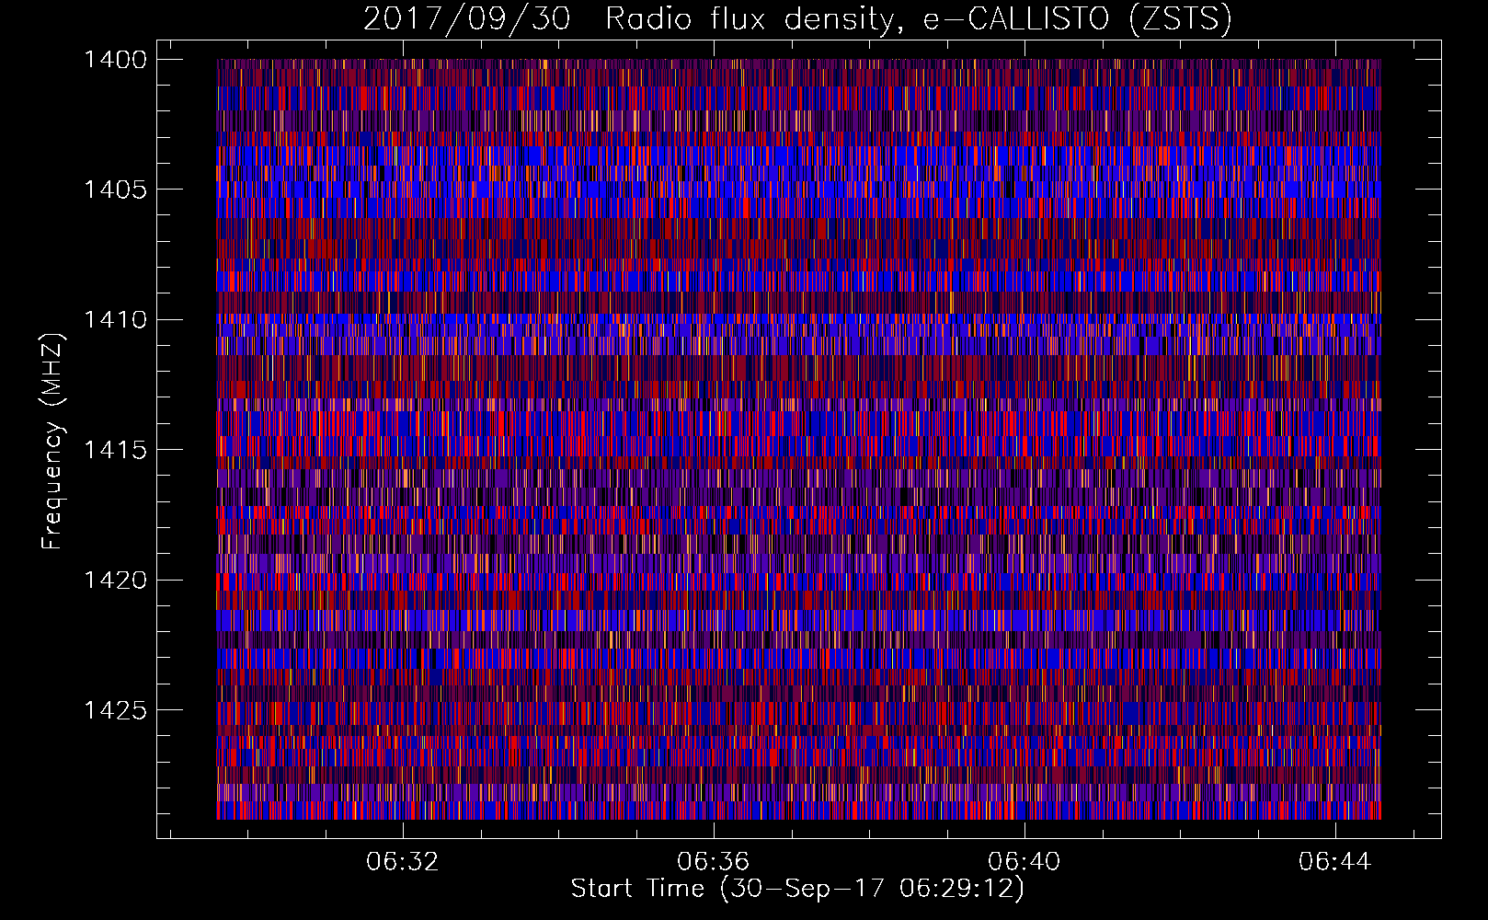Screen dimensions: 1488x920
Task: Click the 1425 frequency tick label
Action: click(115, 709)
